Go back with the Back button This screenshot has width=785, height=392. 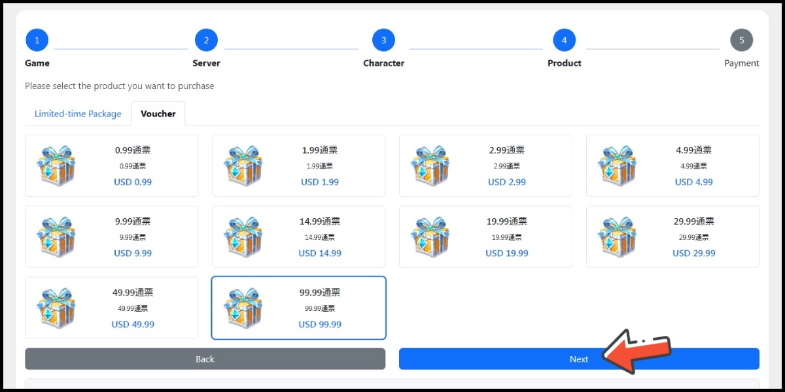pyautogui.click(x=205, y=359)
